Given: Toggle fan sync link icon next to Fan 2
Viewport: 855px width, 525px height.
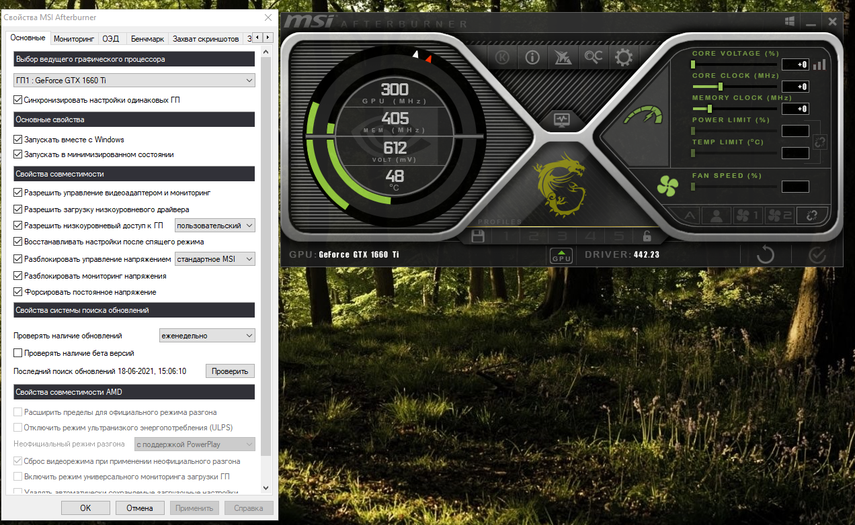Looking at the screenshot, I should (811, 216).
